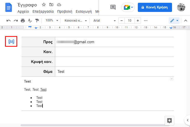The height and width of the screenshot is (127, 190).
Task: Star the document Έγγραφο
Action: pyautogui.click(x=44, y=5)
